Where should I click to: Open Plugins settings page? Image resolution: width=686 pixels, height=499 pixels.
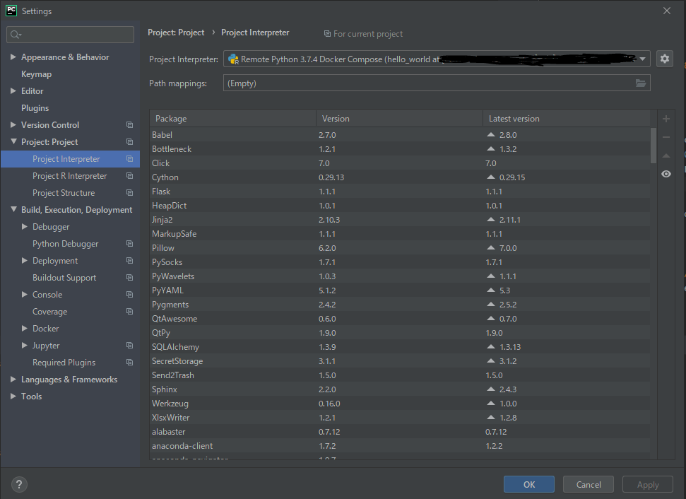[35, 107]
